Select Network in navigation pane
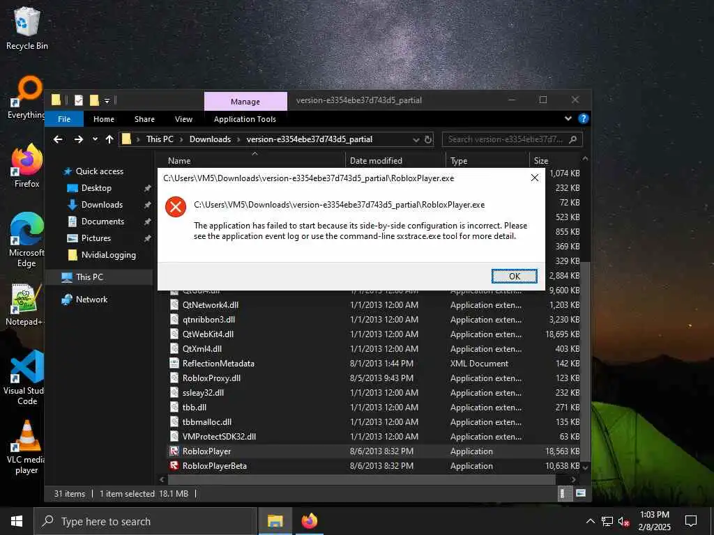 tap(91, 300)
